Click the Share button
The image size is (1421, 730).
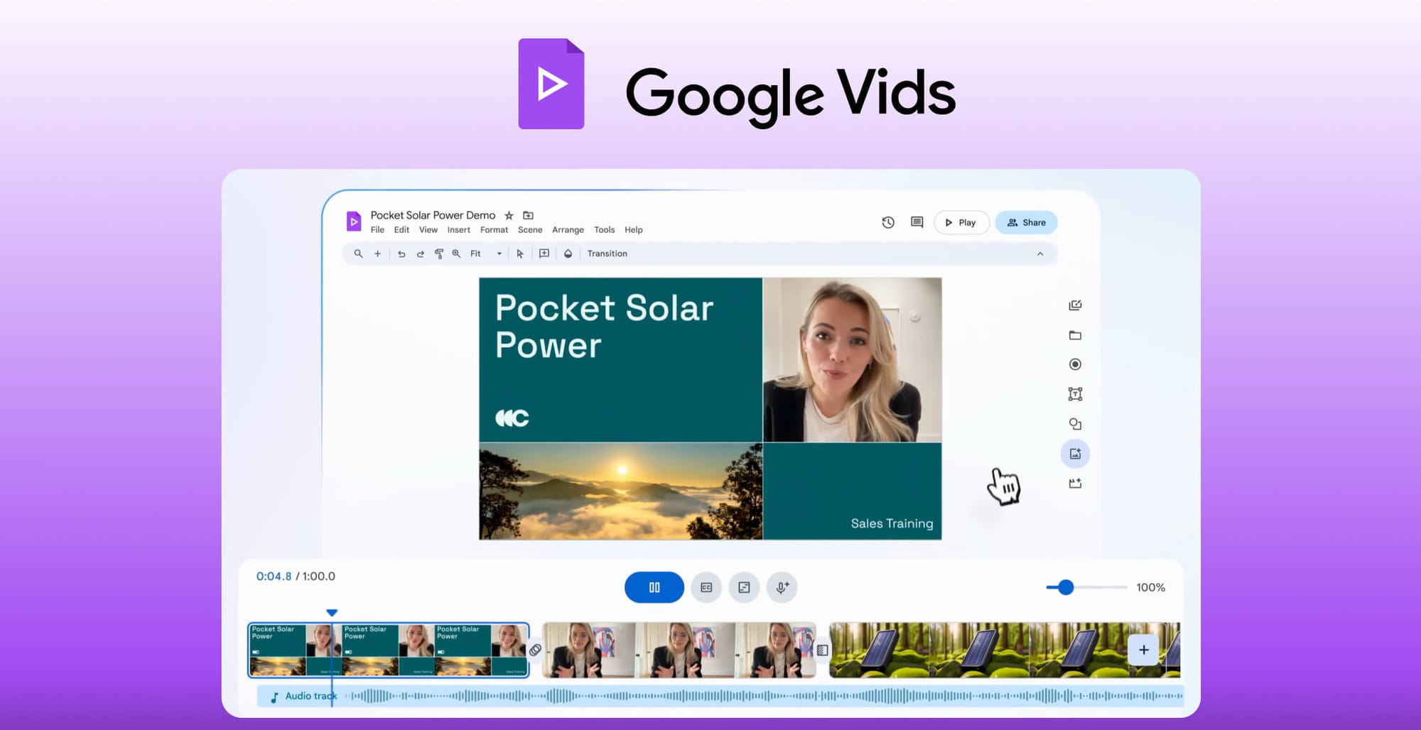[x=1026, y=222]
